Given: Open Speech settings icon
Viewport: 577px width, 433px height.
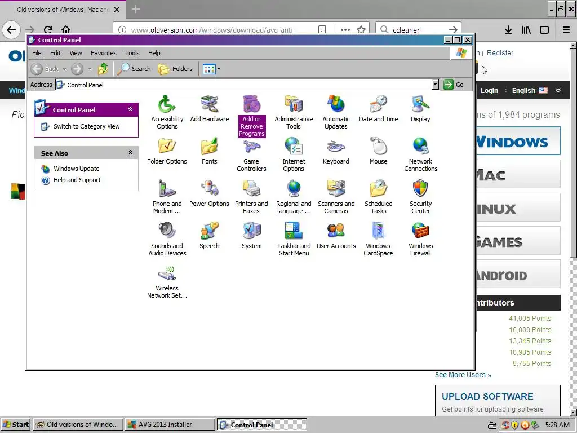Looking at the screenshot, I should (x=210, y=236).
